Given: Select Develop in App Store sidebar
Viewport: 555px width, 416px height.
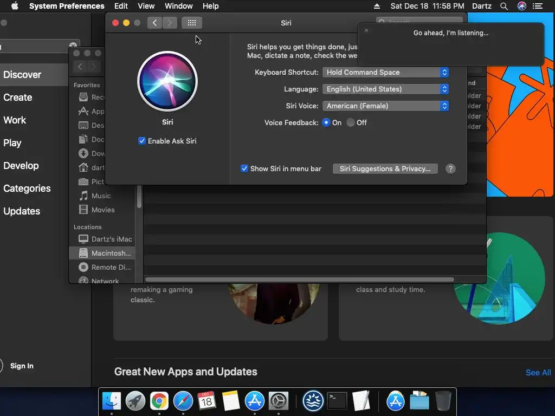Looking at the screenshot, I should tap(21, 166).
